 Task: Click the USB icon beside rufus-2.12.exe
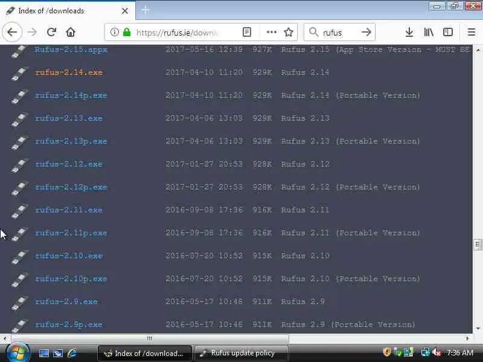(19, 165)
